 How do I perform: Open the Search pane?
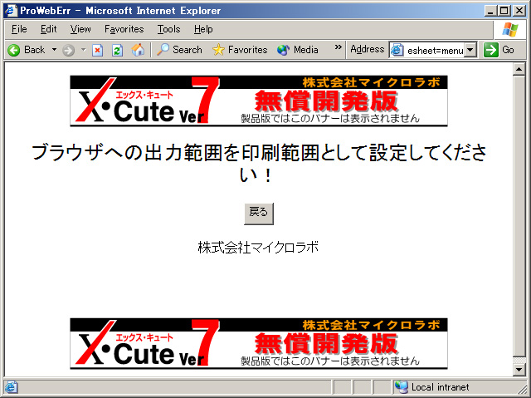pyautogui.click(x=179, y=50)
